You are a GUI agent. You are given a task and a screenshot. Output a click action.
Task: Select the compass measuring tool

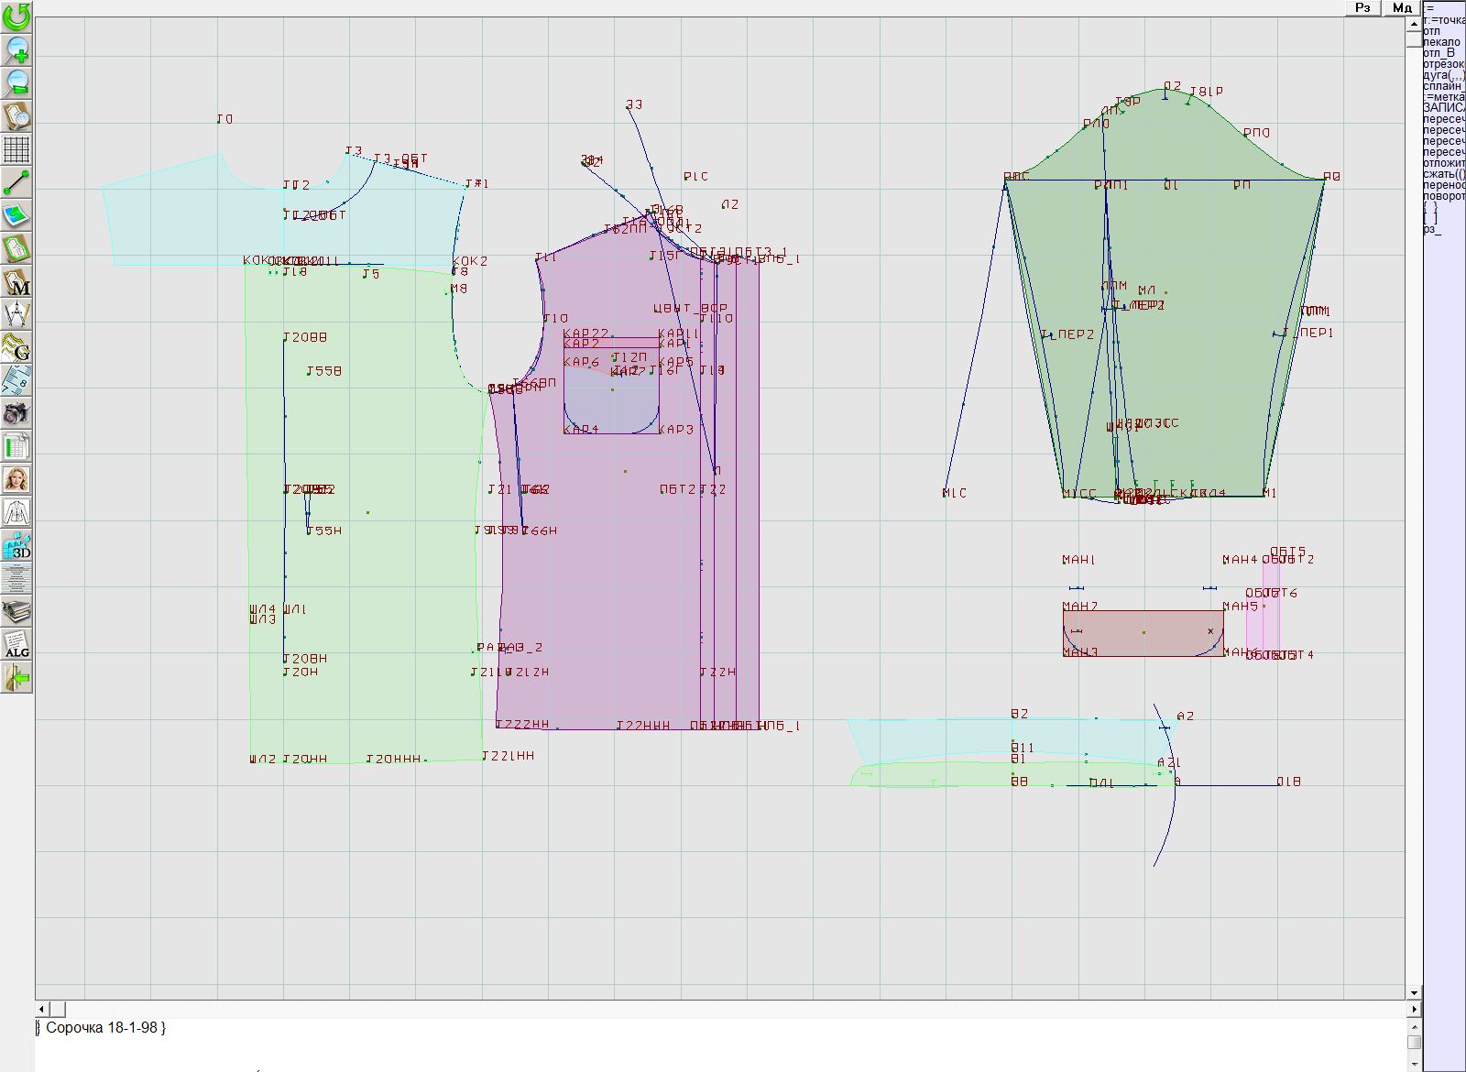16,315
